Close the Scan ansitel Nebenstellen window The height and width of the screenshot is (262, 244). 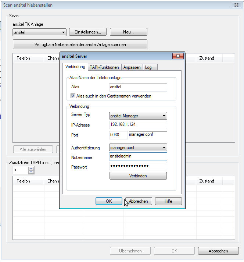click(x=236, y=5)
